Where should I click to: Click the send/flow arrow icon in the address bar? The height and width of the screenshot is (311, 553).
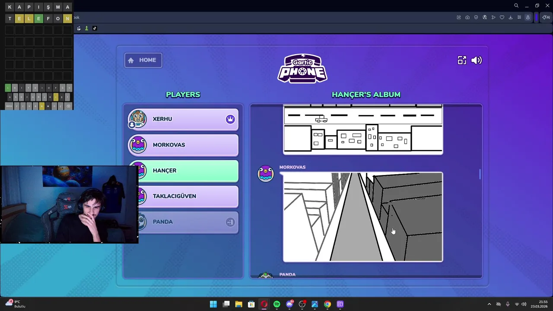point(493,17)
